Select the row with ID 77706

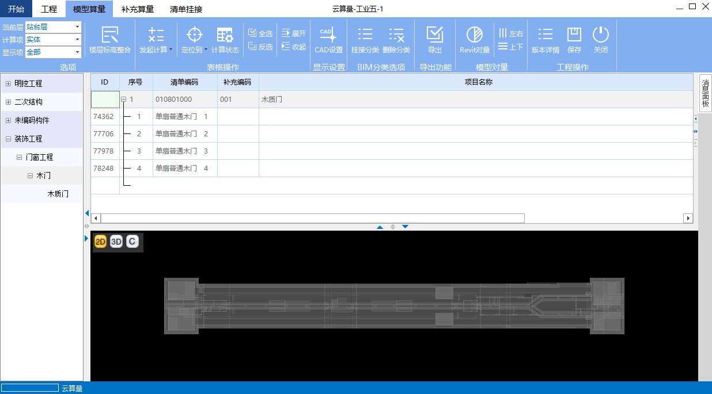point(104,134)
